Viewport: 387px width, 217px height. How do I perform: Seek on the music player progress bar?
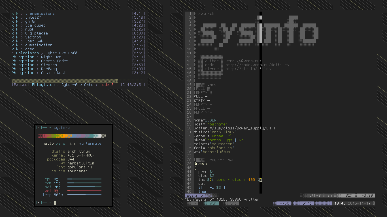click(x=65, y=81)
